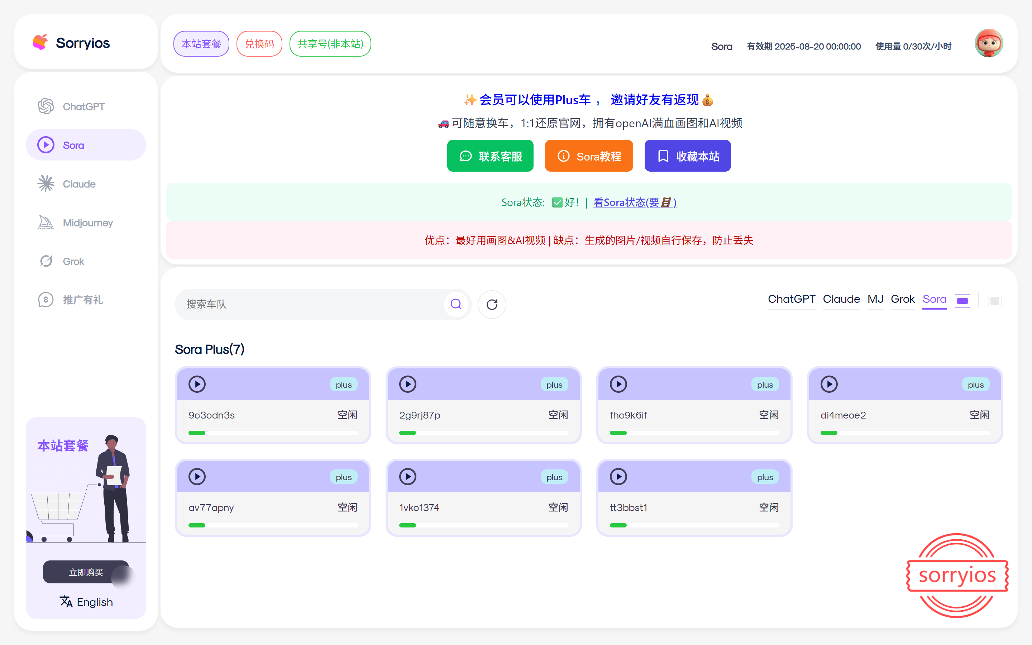Image resolution: width=1032 pixels, height=645 pixels.
Task: Click the 共享号(非本站) button
Action: tap(330, 43)
